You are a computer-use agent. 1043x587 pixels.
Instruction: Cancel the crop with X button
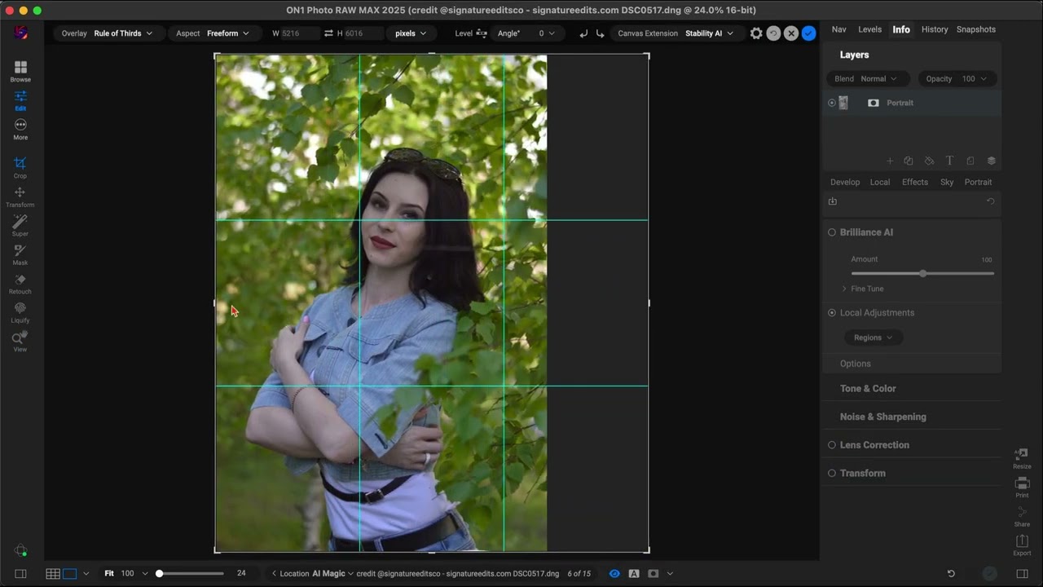pos(791,33)
